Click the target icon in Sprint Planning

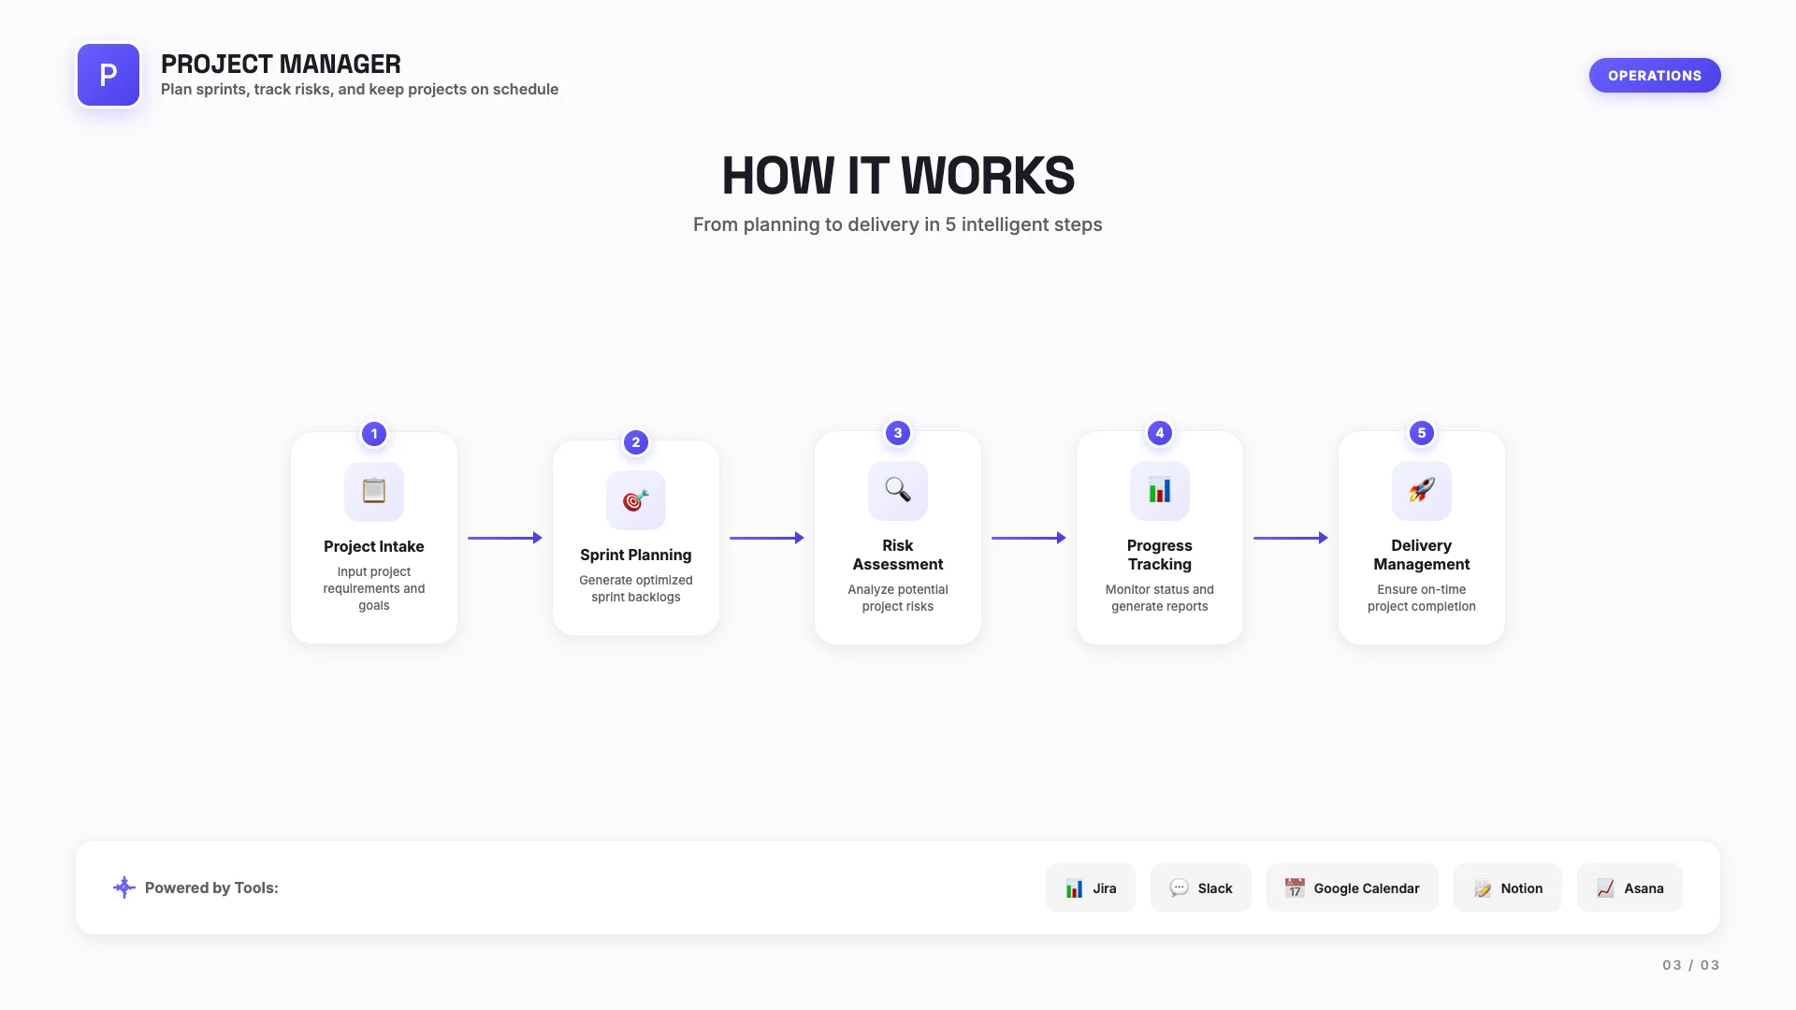click(636, 500)
